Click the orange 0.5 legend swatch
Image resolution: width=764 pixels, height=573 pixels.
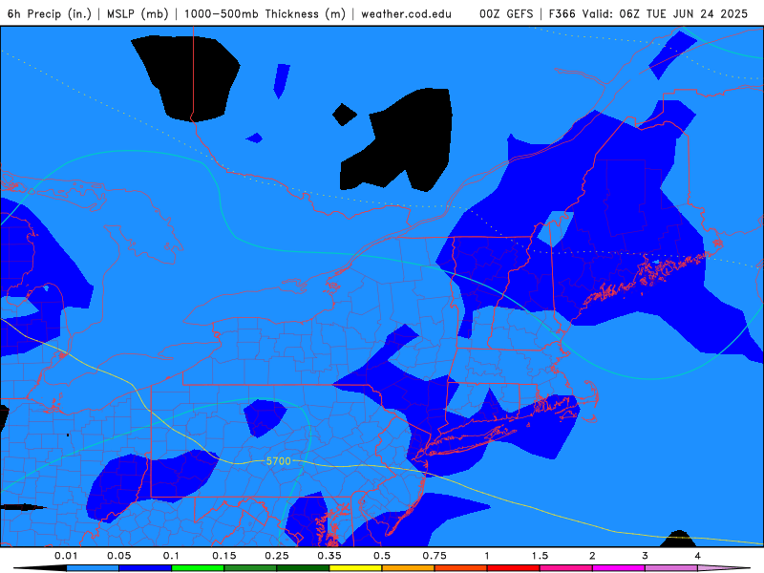click(x=409, y=568)
